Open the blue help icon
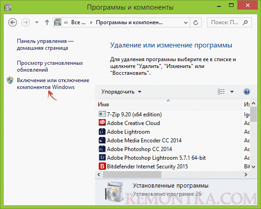Screen dimensions: 261x209 [x=247, y=92]
